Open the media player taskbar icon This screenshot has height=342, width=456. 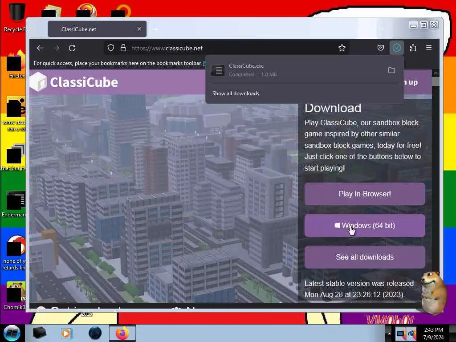tap(66, 333)
